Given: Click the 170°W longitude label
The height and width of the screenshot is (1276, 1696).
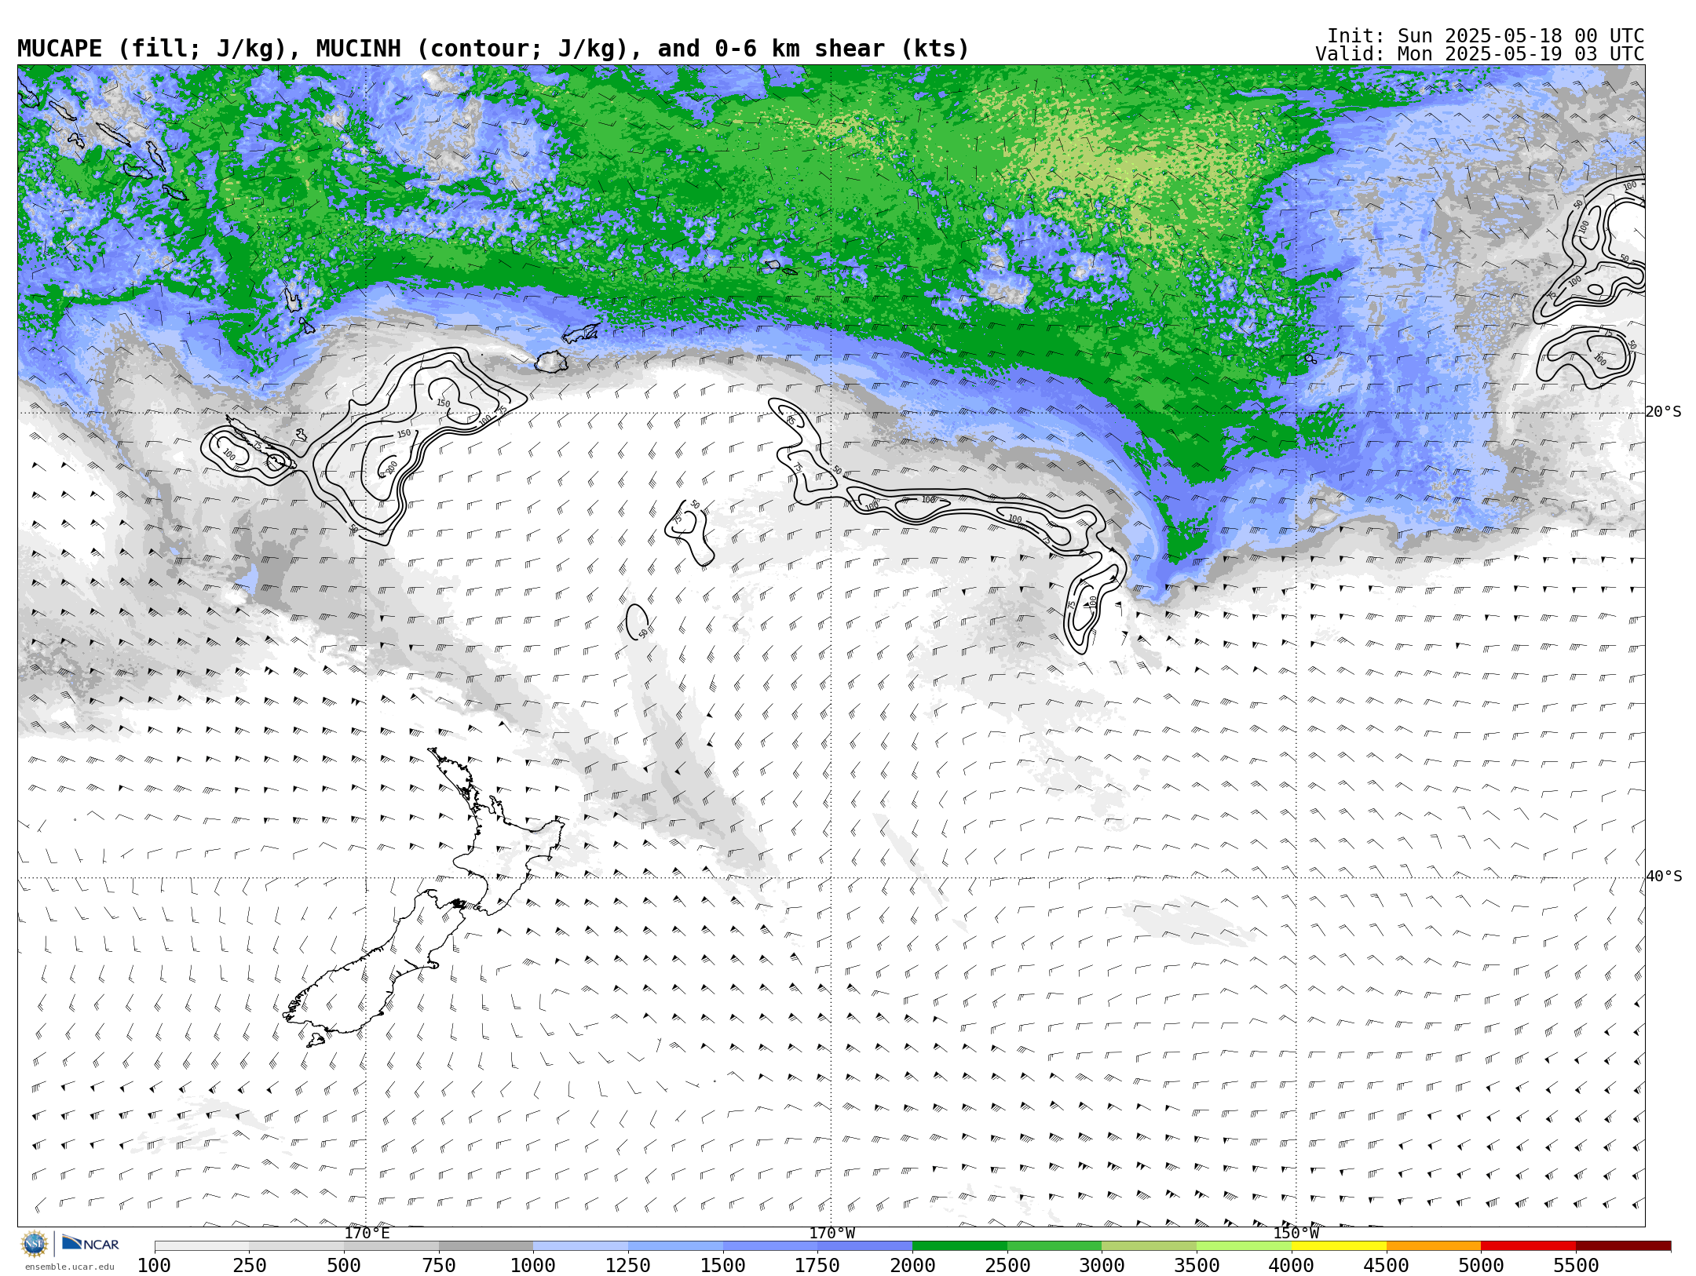Looking at the screenshot, I should tap(832, 1233).
